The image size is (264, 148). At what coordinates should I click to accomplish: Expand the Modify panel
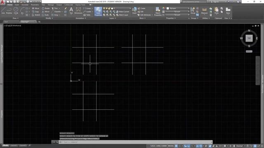click(49, 18)
